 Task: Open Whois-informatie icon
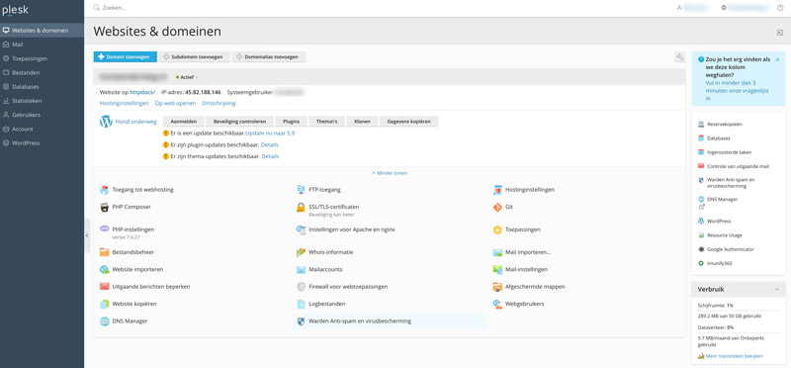click(301, 252)
